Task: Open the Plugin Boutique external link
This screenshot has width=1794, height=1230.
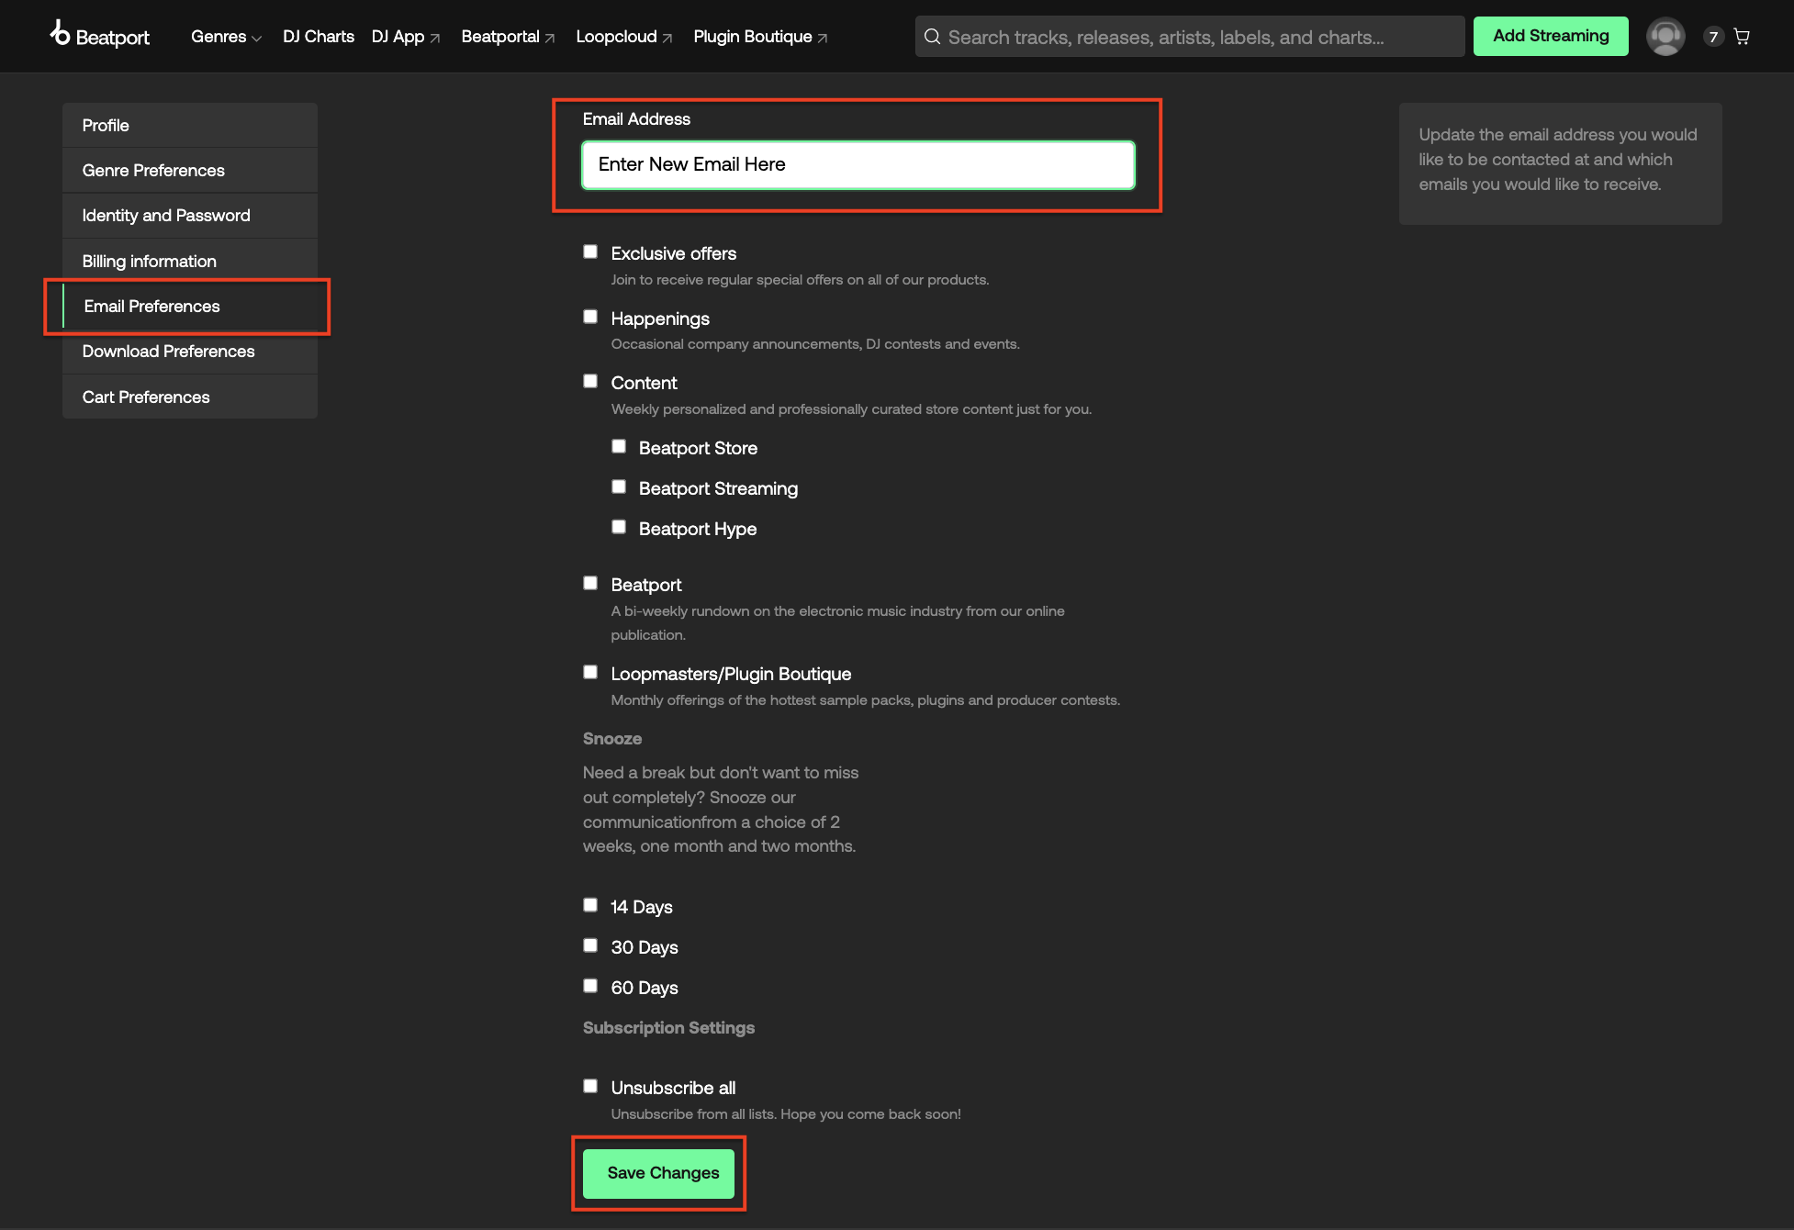Action: pos(760,37)
